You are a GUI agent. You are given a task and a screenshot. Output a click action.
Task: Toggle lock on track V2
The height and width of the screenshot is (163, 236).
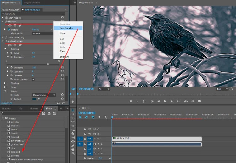(85, 134)
